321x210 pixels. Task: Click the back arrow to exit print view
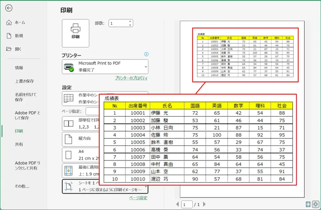tap(9, 8)
